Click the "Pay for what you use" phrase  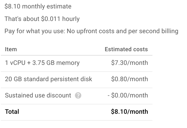33,31
